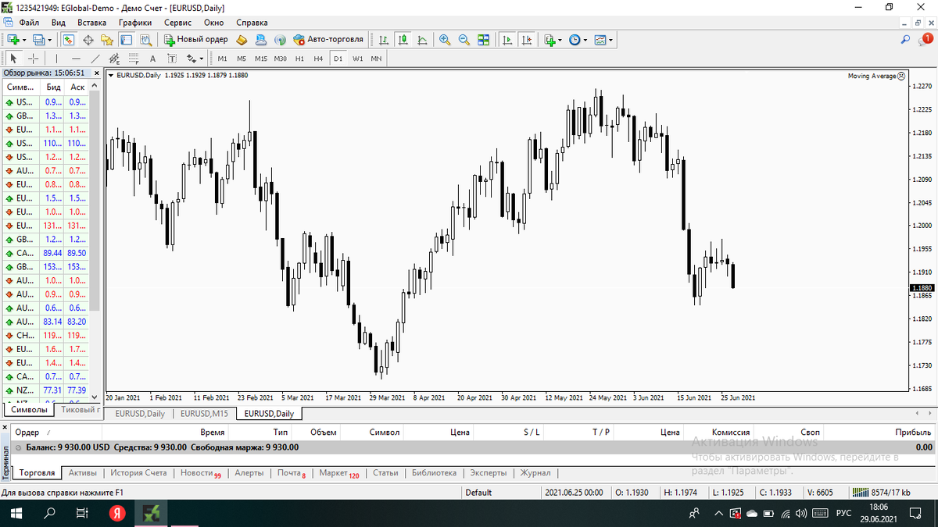
Task: Toggle the Market Watch panel
Action: [69, 39]
